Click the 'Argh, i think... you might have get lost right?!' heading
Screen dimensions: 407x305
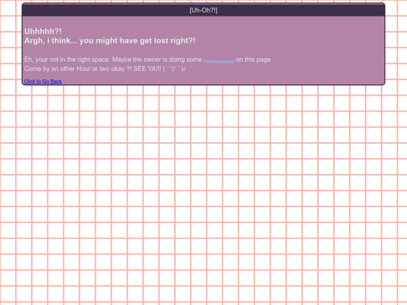[110, 41]
